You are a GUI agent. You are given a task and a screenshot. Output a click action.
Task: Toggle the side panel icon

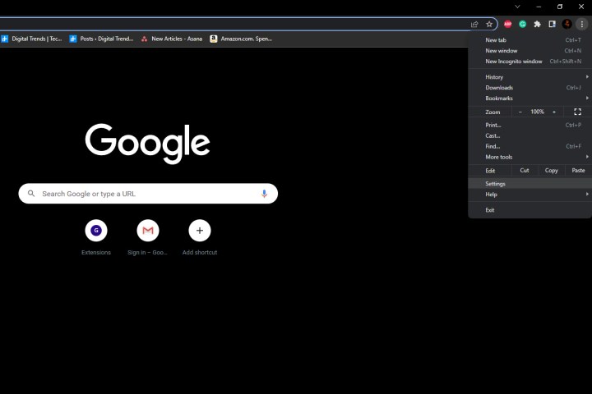pos(552,24)
